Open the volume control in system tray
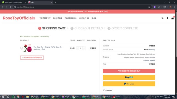This screenshot has width=177, height=99. click(158, 97)
